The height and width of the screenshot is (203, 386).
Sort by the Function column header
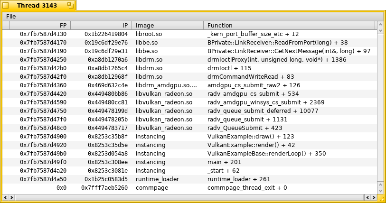click(289, 26)
